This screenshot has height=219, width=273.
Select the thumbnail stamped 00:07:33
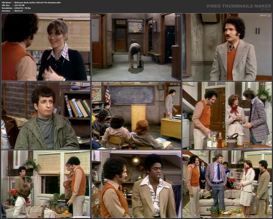tap(227, 47)
